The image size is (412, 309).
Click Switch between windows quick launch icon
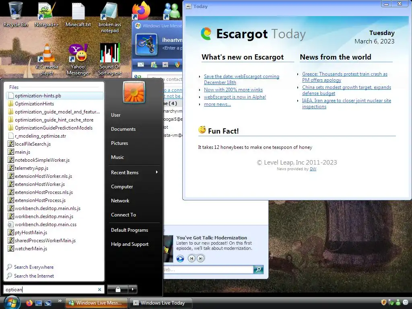[48, 303]
